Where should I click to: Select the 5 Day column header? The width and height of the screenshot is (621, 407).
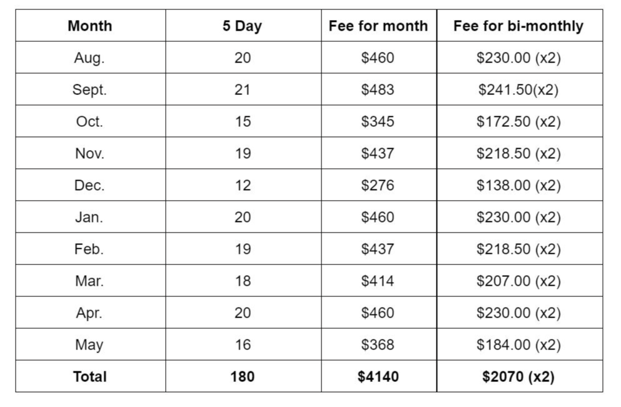[243, 26]
